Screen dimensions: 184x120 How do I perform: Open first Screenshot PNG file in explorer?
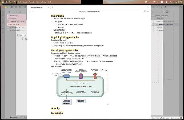(x=16, y=27)
